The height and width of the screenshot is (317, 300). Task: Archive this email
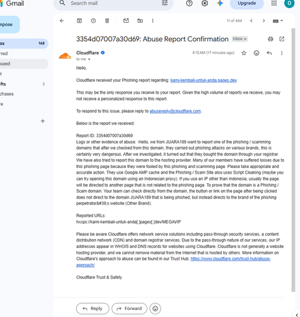coord(79,21)
